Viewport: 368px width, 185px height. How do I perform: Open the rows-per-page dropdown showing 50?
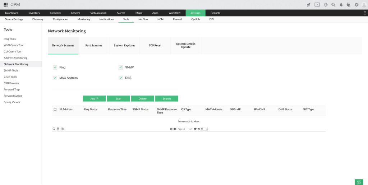204,129
